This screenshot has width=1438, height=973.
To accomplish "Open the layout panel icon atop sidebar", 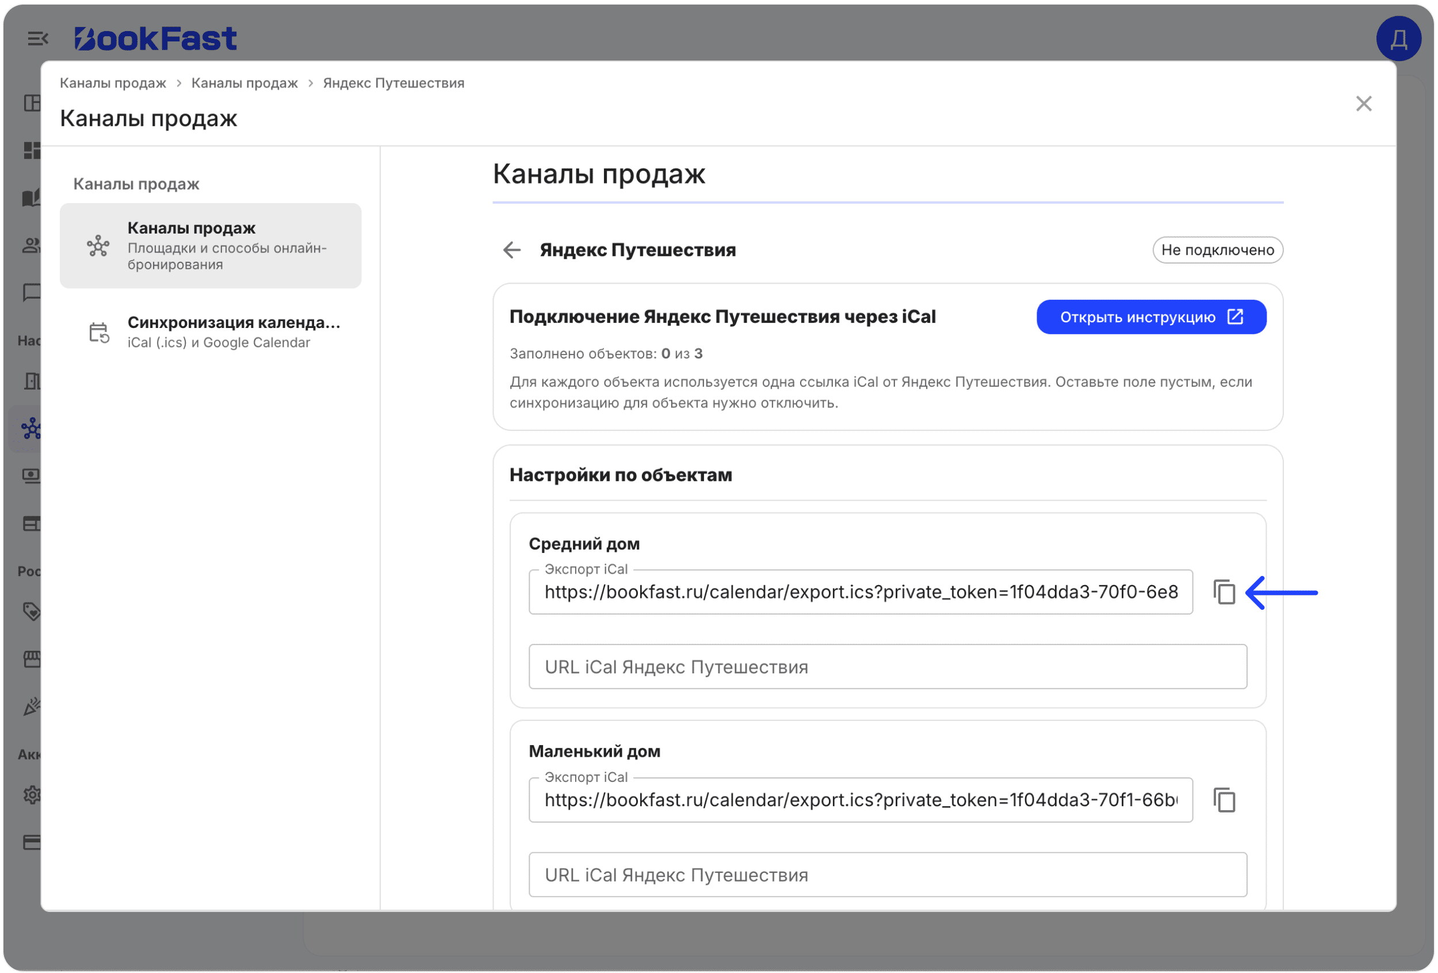I will pyautogui.click(x=31, y=102).
